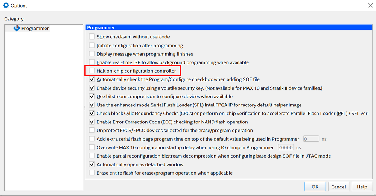
Task: Click the Programmer category icon
Action: [17, 28]
